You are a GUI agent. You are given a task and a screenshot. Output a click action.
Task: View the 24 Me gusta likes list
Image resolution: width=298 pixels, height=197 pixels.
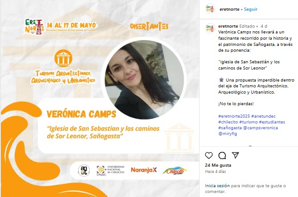tap(218, 165)
